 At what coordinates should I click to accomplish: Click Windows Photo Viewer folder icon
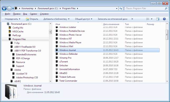(x=57, y=35)
